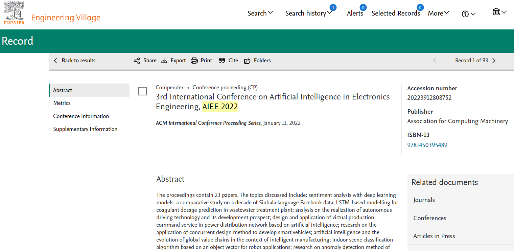Click the Share icon

(137, 61)
